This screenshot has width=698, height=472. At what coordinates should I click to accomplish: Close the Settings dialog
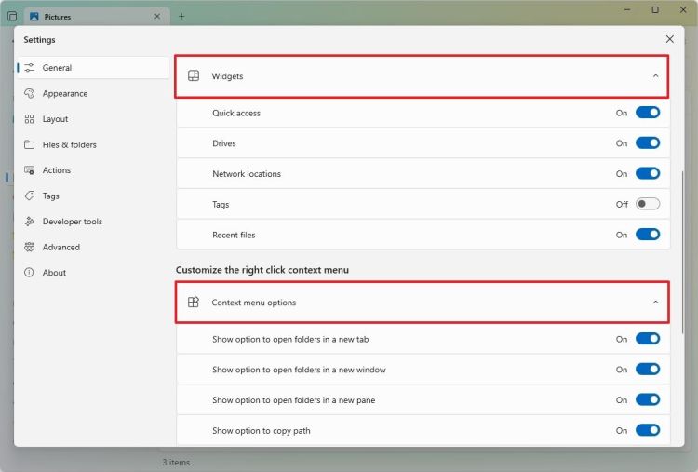pos(669,39)
